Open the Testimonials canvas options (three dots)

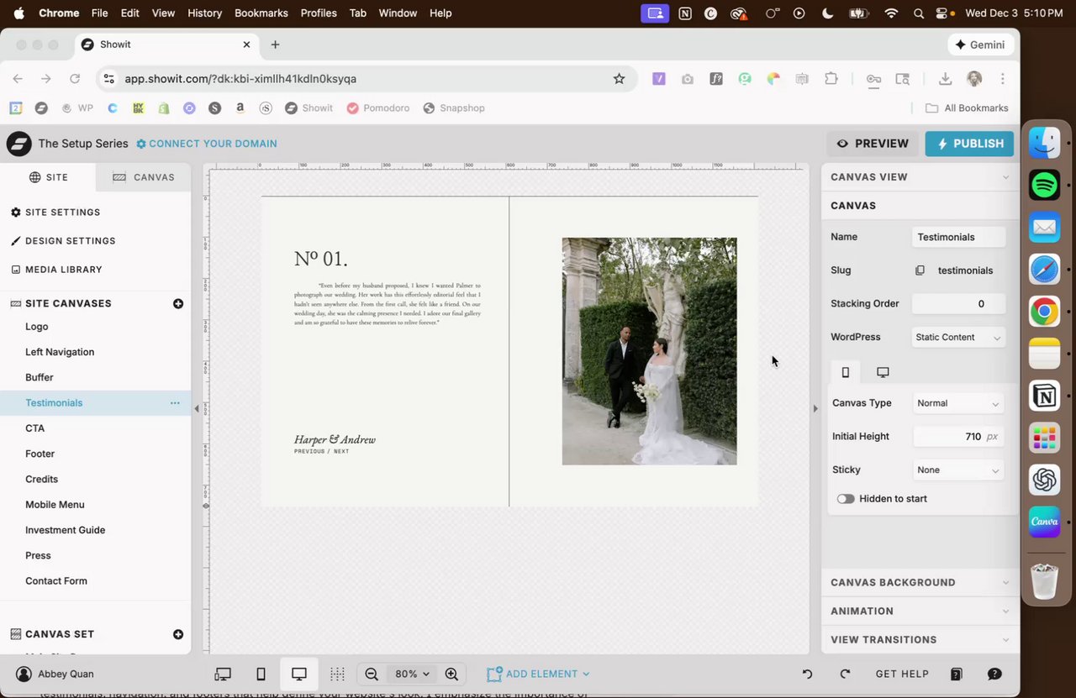(175, 403)
